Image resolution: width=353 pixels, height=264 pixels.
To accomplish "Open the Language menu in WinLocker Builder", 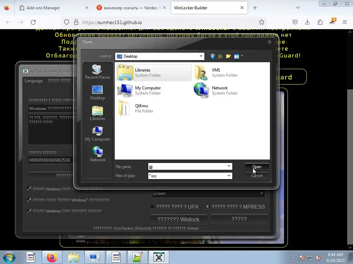I will point(34,81).
